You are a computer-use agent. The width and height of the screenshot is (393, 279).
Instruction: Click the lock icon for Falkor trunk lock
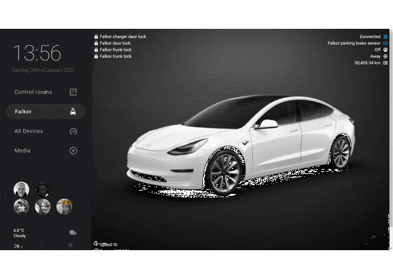coord(96,56)
